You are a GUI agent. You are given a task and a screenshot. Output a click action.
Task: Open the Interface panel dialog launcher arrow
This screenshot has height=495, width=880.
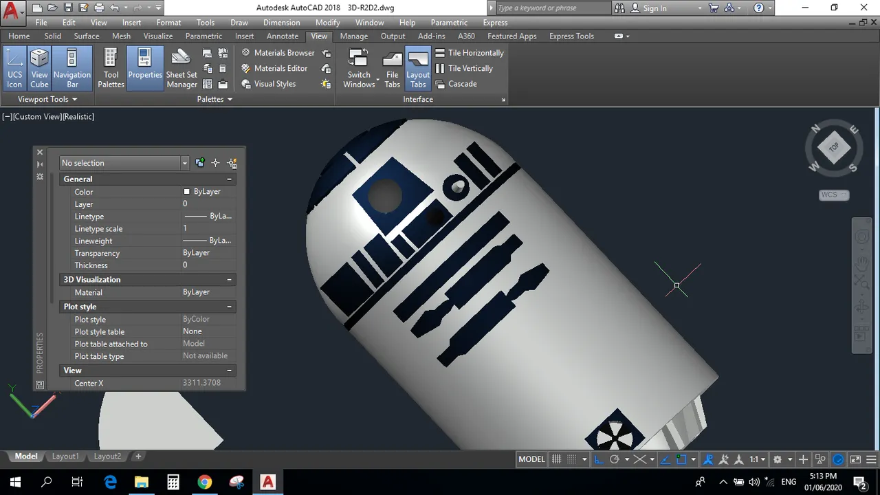(x=503, y=100)
